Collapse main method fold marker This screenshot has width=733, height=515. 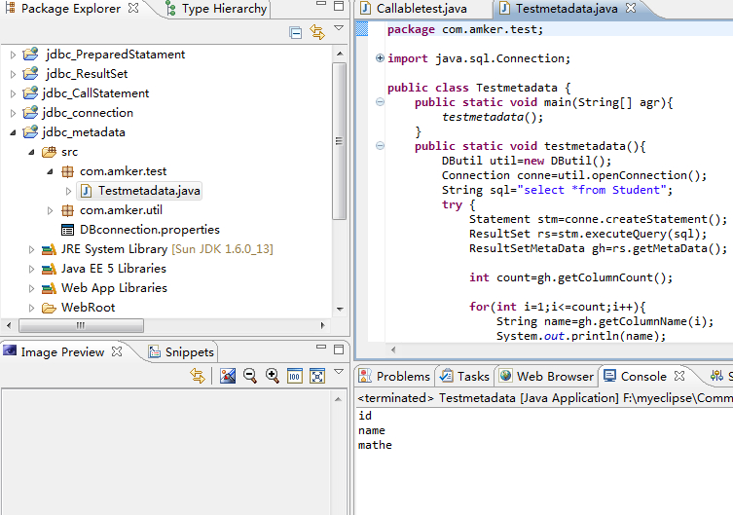point(380,102)
